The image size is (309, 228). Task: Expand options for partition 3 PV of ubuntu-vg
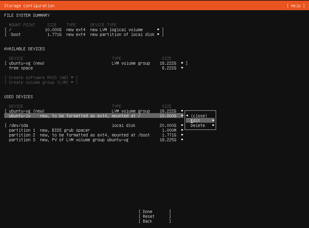(182, 140)
